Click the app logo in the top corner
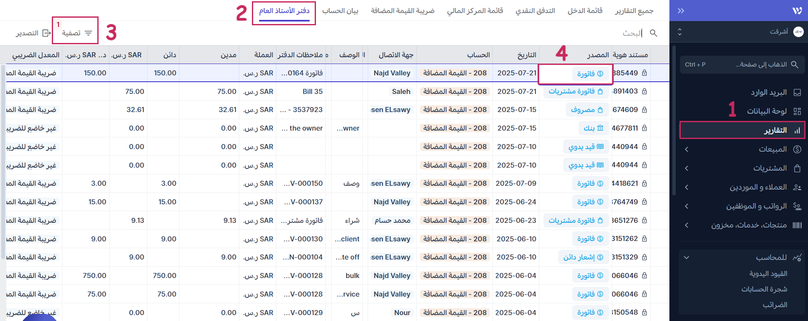This screenshot has width=808, height=321. point(797,11)
